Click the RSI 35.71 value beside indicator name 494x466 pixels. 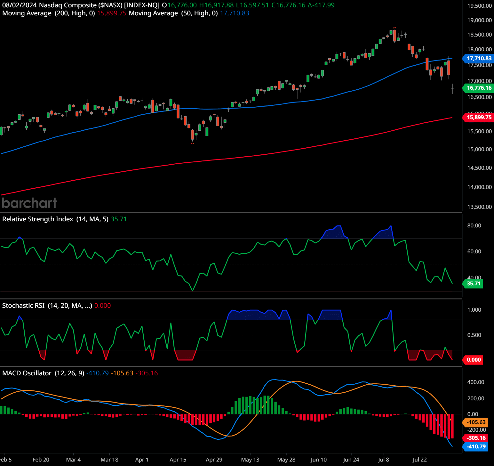click(119, 219)
